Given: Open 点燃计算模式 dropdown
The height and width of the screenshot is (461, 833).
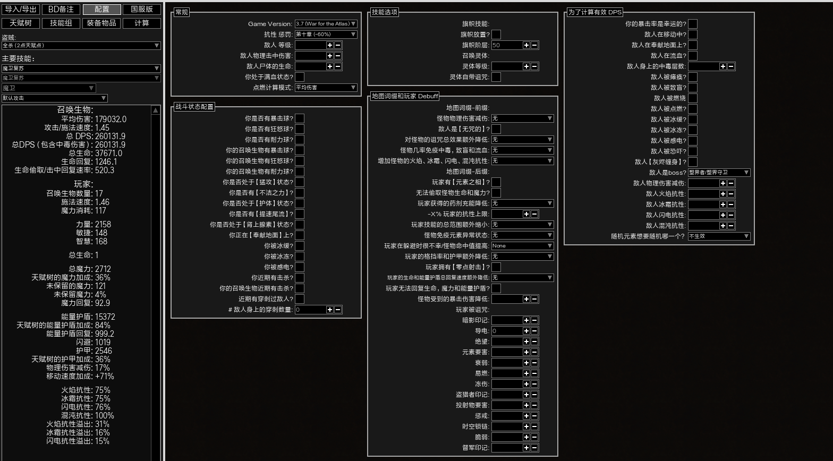Looking at the screenshot, I should [326, 88].
